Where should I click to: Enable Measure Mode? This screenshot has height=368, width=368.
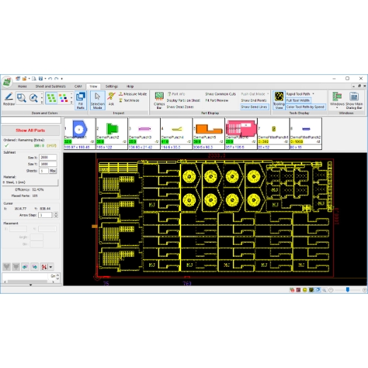(132, 94)
